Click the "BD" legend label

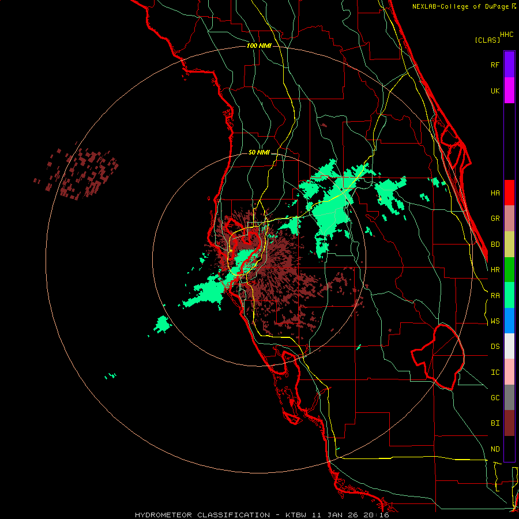click(x=495, y=245)
